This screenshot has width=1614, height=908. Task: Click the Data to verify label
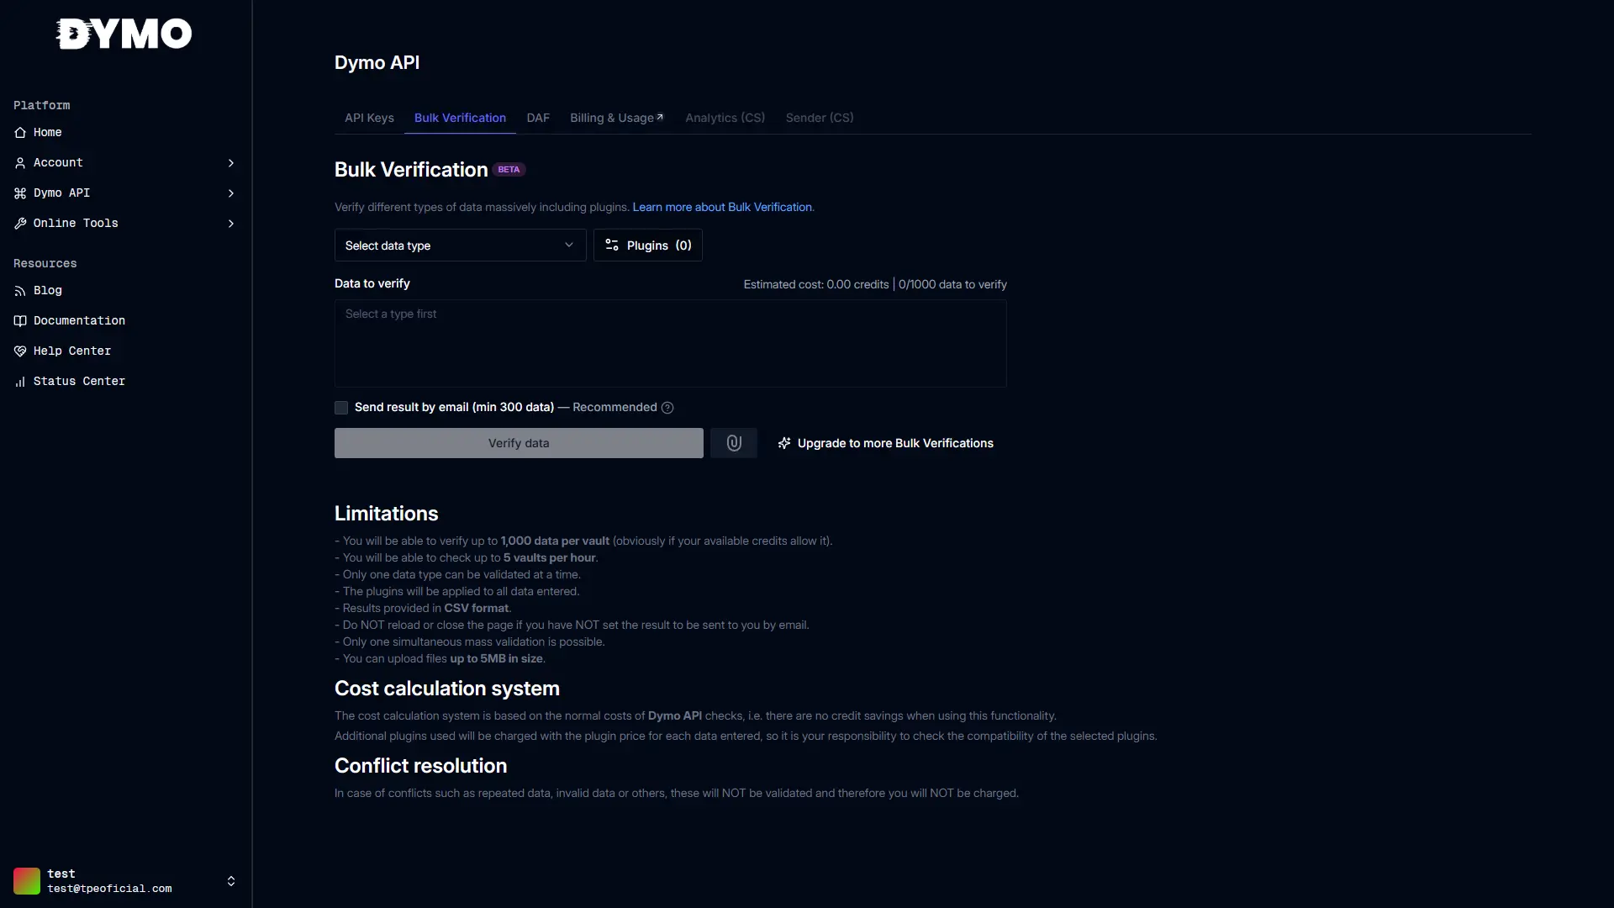click(372, 284)
